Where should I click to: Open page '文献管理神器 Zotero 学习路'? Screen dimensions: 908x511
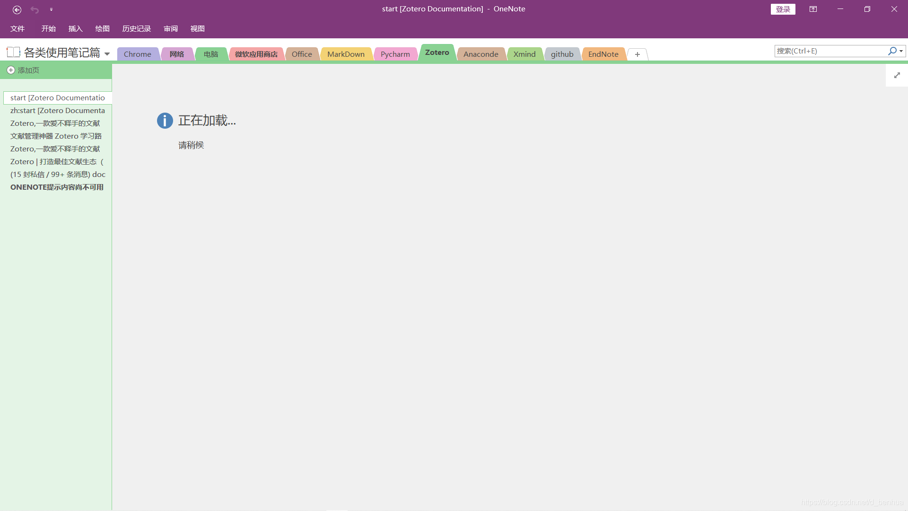coord(58,136)
